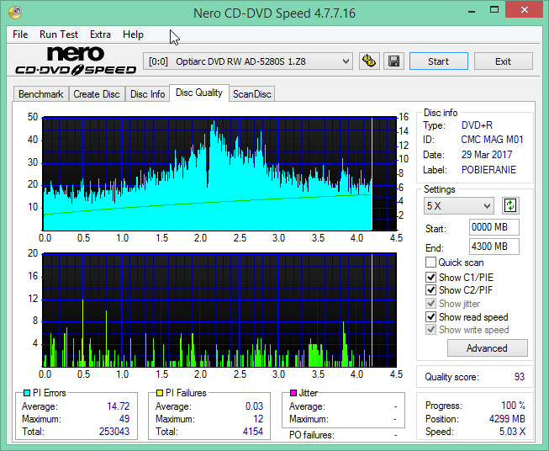The width and height of the screenshot is (549, 451).
Task: Click the PI Failures graph area
Action: [219, 310]
